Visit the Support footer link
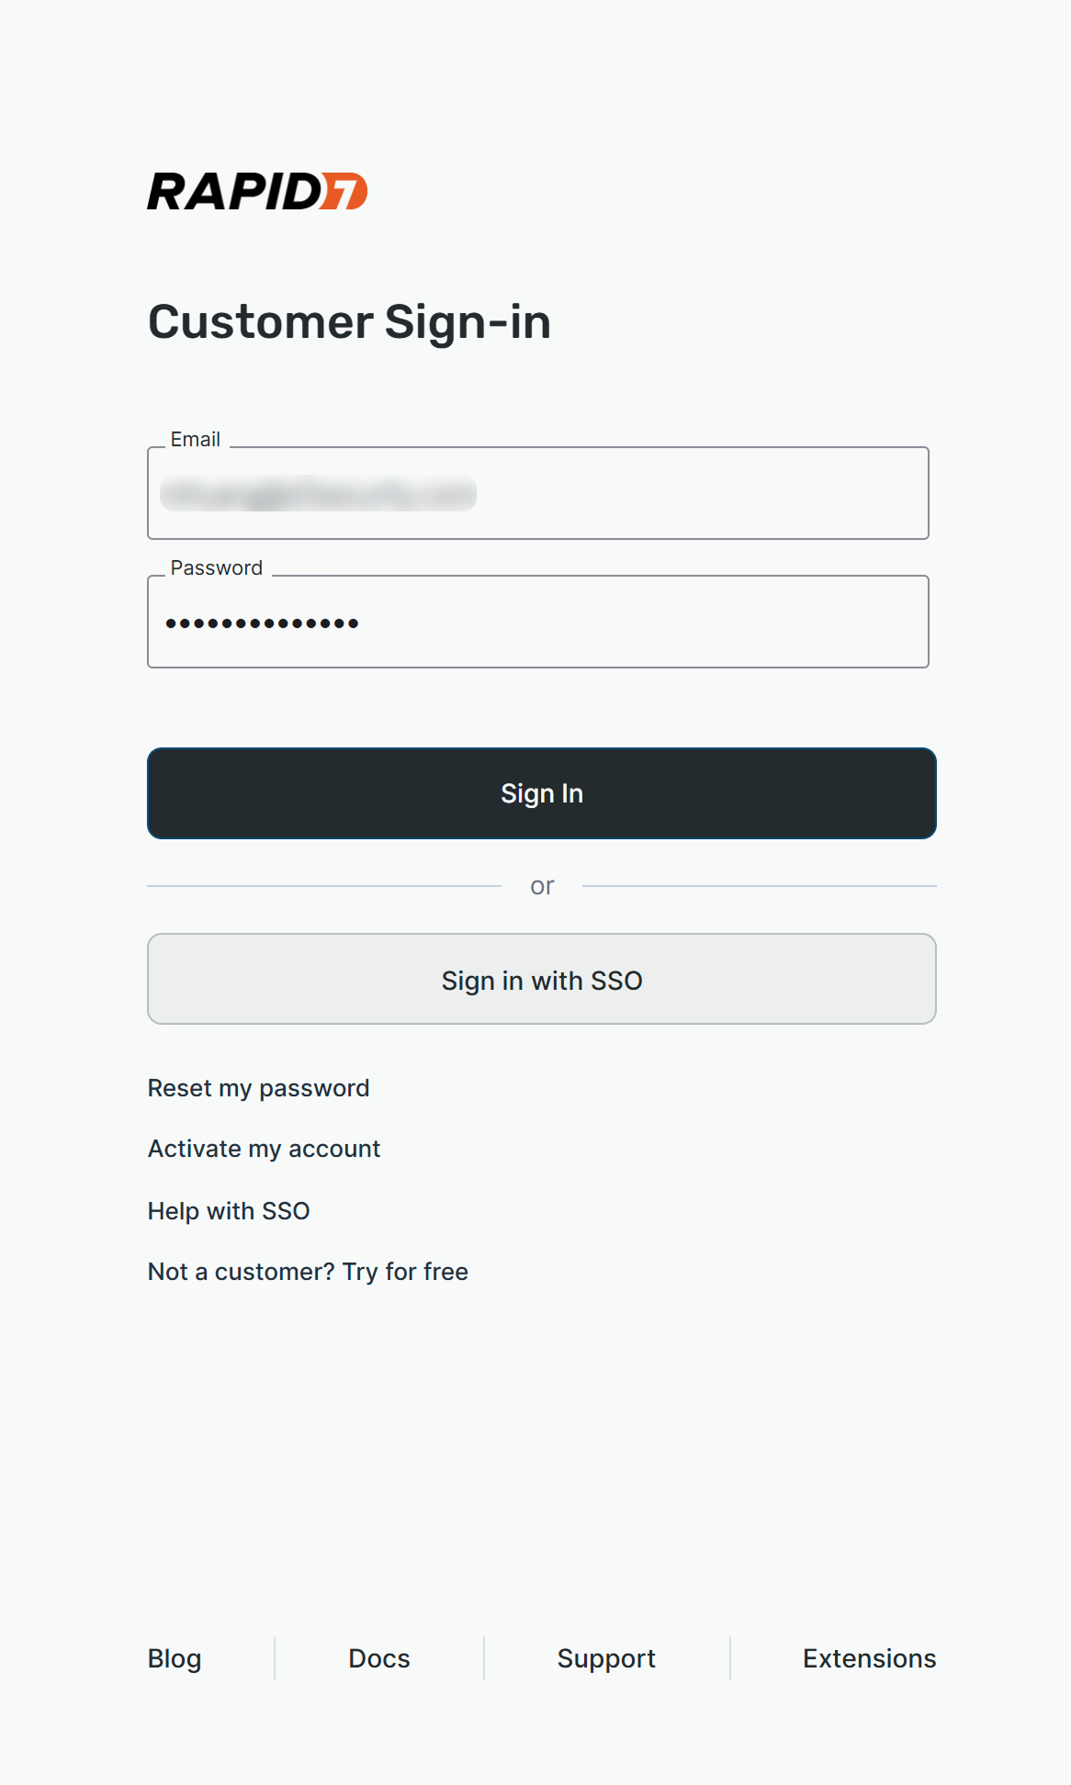 click(x=606, y=1658)
